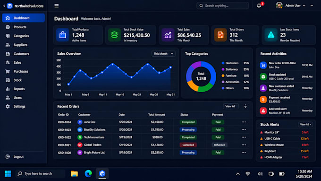Open the more options for ORD-1020

point(244,153)
